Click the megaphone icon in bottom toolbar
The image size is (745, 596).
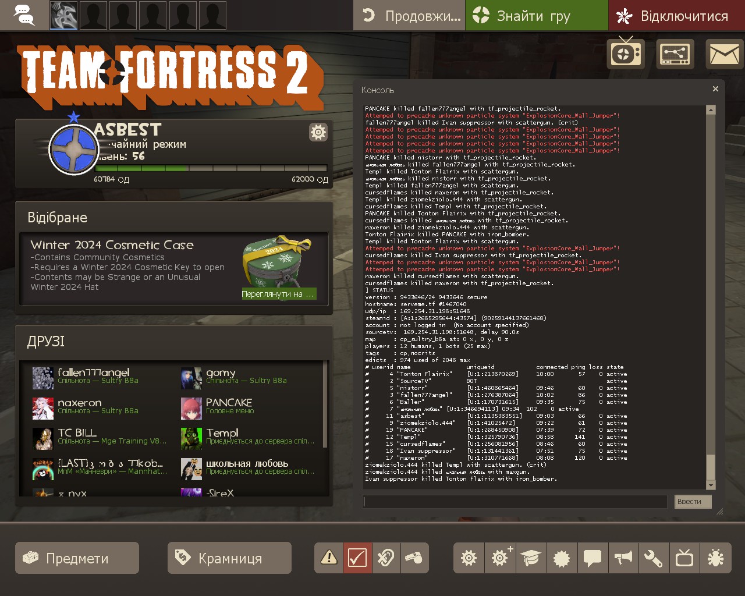(623, 558)
